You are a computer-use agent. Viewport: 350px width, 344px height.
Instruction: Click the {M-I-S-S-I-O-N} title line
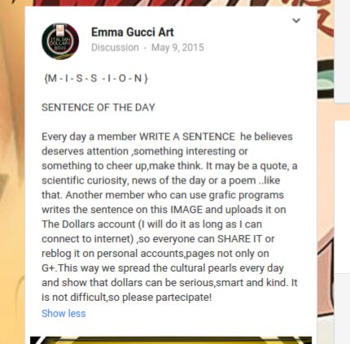point(95,78)
